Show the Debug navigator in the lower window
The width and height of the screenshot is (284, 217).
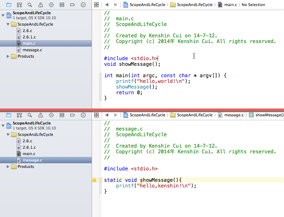pos(62,115)
